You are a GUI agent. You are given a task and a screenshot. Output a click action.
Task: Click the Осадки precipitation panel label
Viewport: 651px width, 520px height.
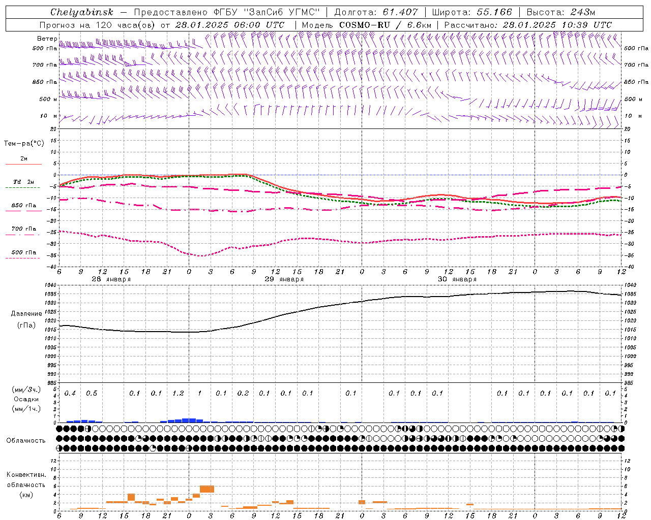[26, 399]
